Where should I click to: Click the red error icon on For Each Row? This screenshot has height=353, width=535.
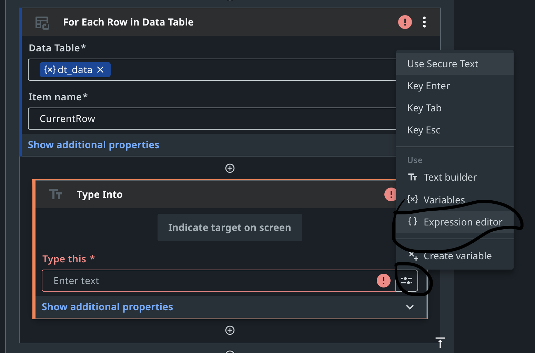[405, 22]
